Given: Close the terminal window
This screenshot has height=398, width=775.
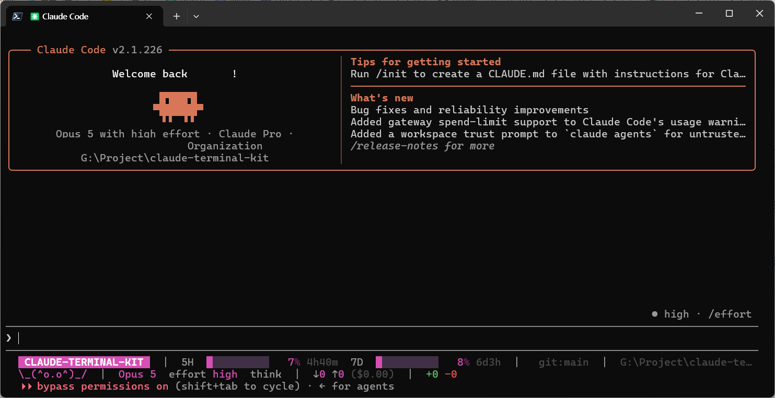Looking at the screenshot, I should click(759, 14).
